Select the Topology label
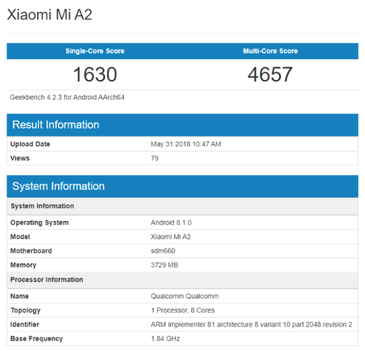 pos(25,311)
